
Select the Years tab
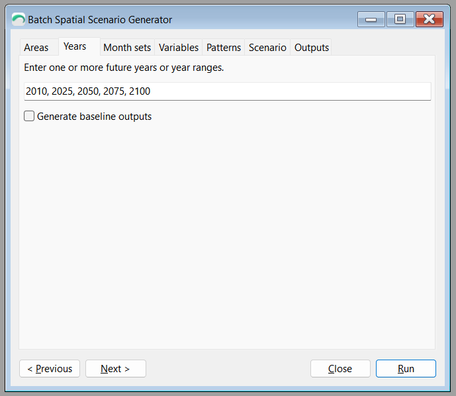click(75, 46)
